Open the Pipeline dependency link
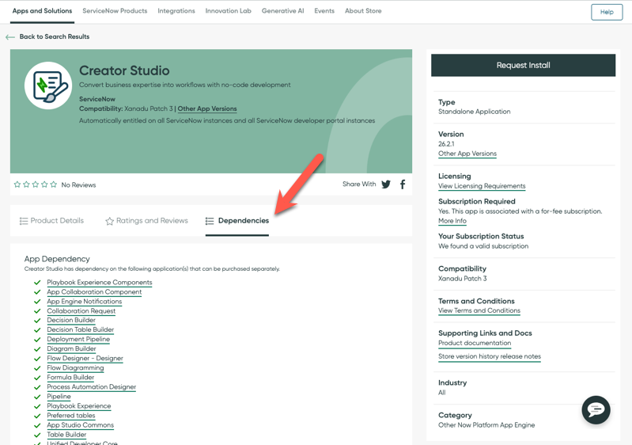Screen dimensions: 632x445 point(59,397)
